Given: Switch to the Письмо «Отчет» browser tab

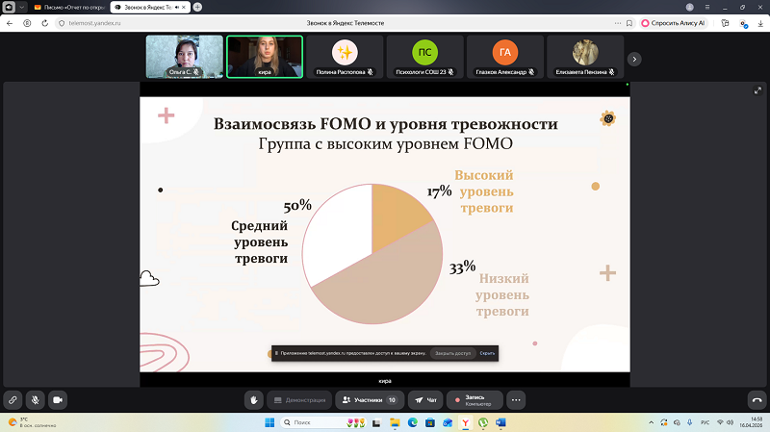Looking at the screenshot, I should (x=68, y=8).
